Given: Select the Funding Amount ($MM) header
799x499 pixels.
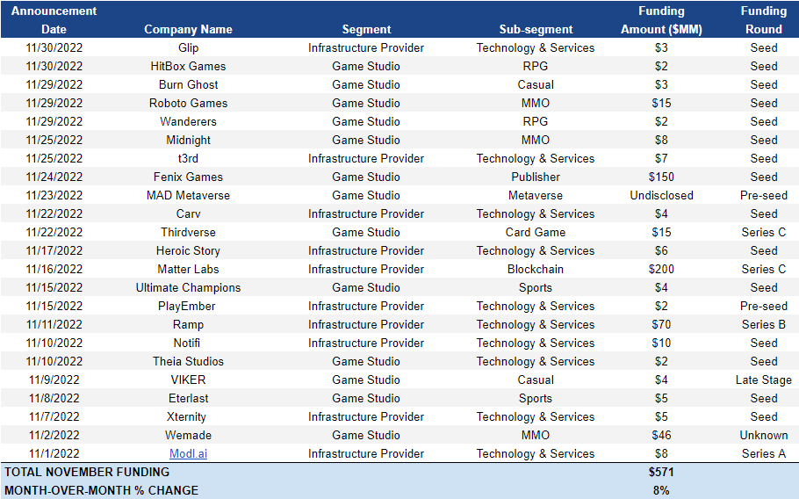Looking at the screenshot, I should point(661,20).
